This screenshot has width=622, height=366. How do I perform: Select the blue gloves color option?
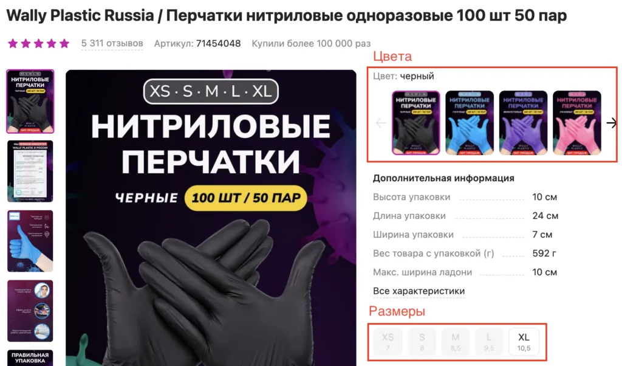click(x=470, y=123)
